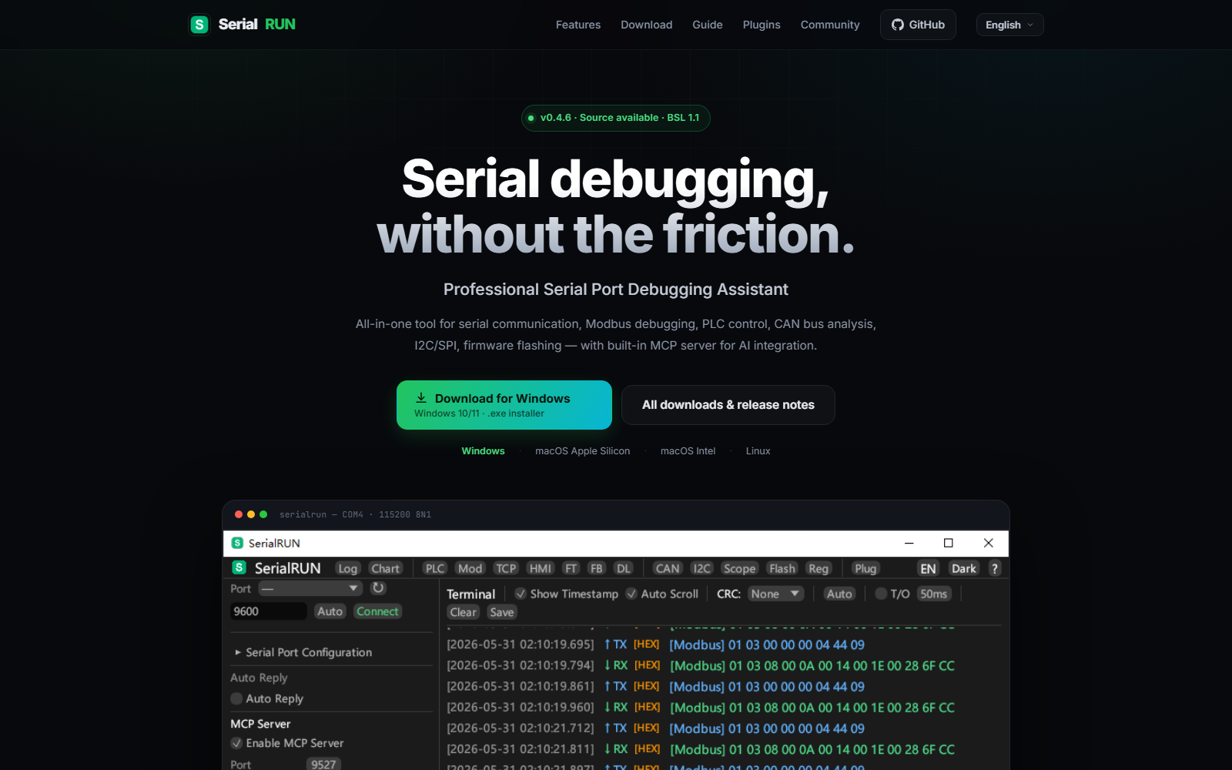Open the Guide nav item
Image resolution: width=1232 pixels, height=770 pixels.
tap(708, 25)
